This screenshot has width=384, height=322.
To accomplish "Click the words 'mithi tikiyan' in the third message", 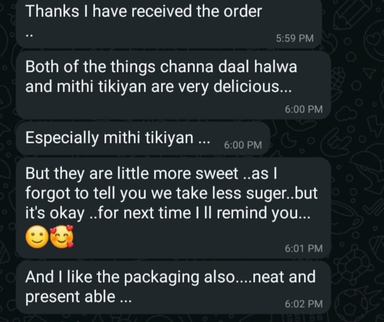I will 149,138.
